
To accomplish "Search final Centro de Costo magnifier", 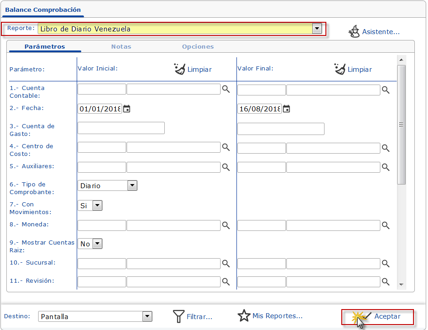I will 385,148.
